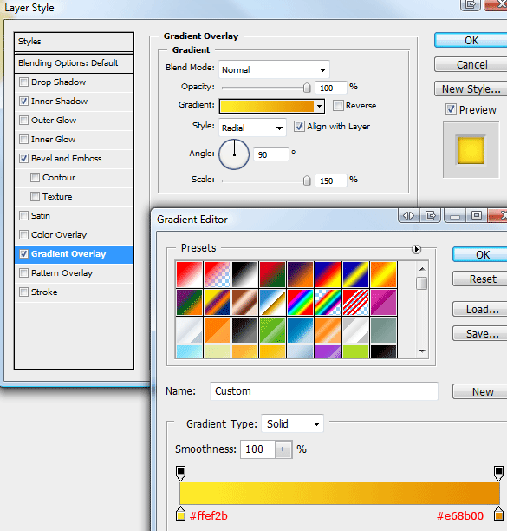Click the Load button in Gradient Editor

(482, 309)
